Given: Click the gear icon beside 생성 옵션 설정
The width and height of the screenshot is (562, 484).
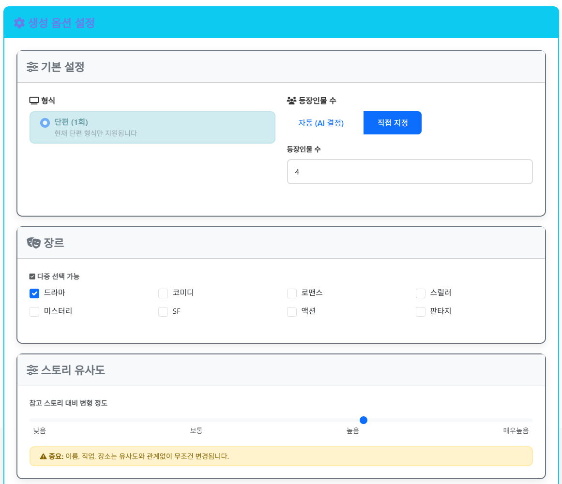Looking at the screenshot, I should pos(19,23).
